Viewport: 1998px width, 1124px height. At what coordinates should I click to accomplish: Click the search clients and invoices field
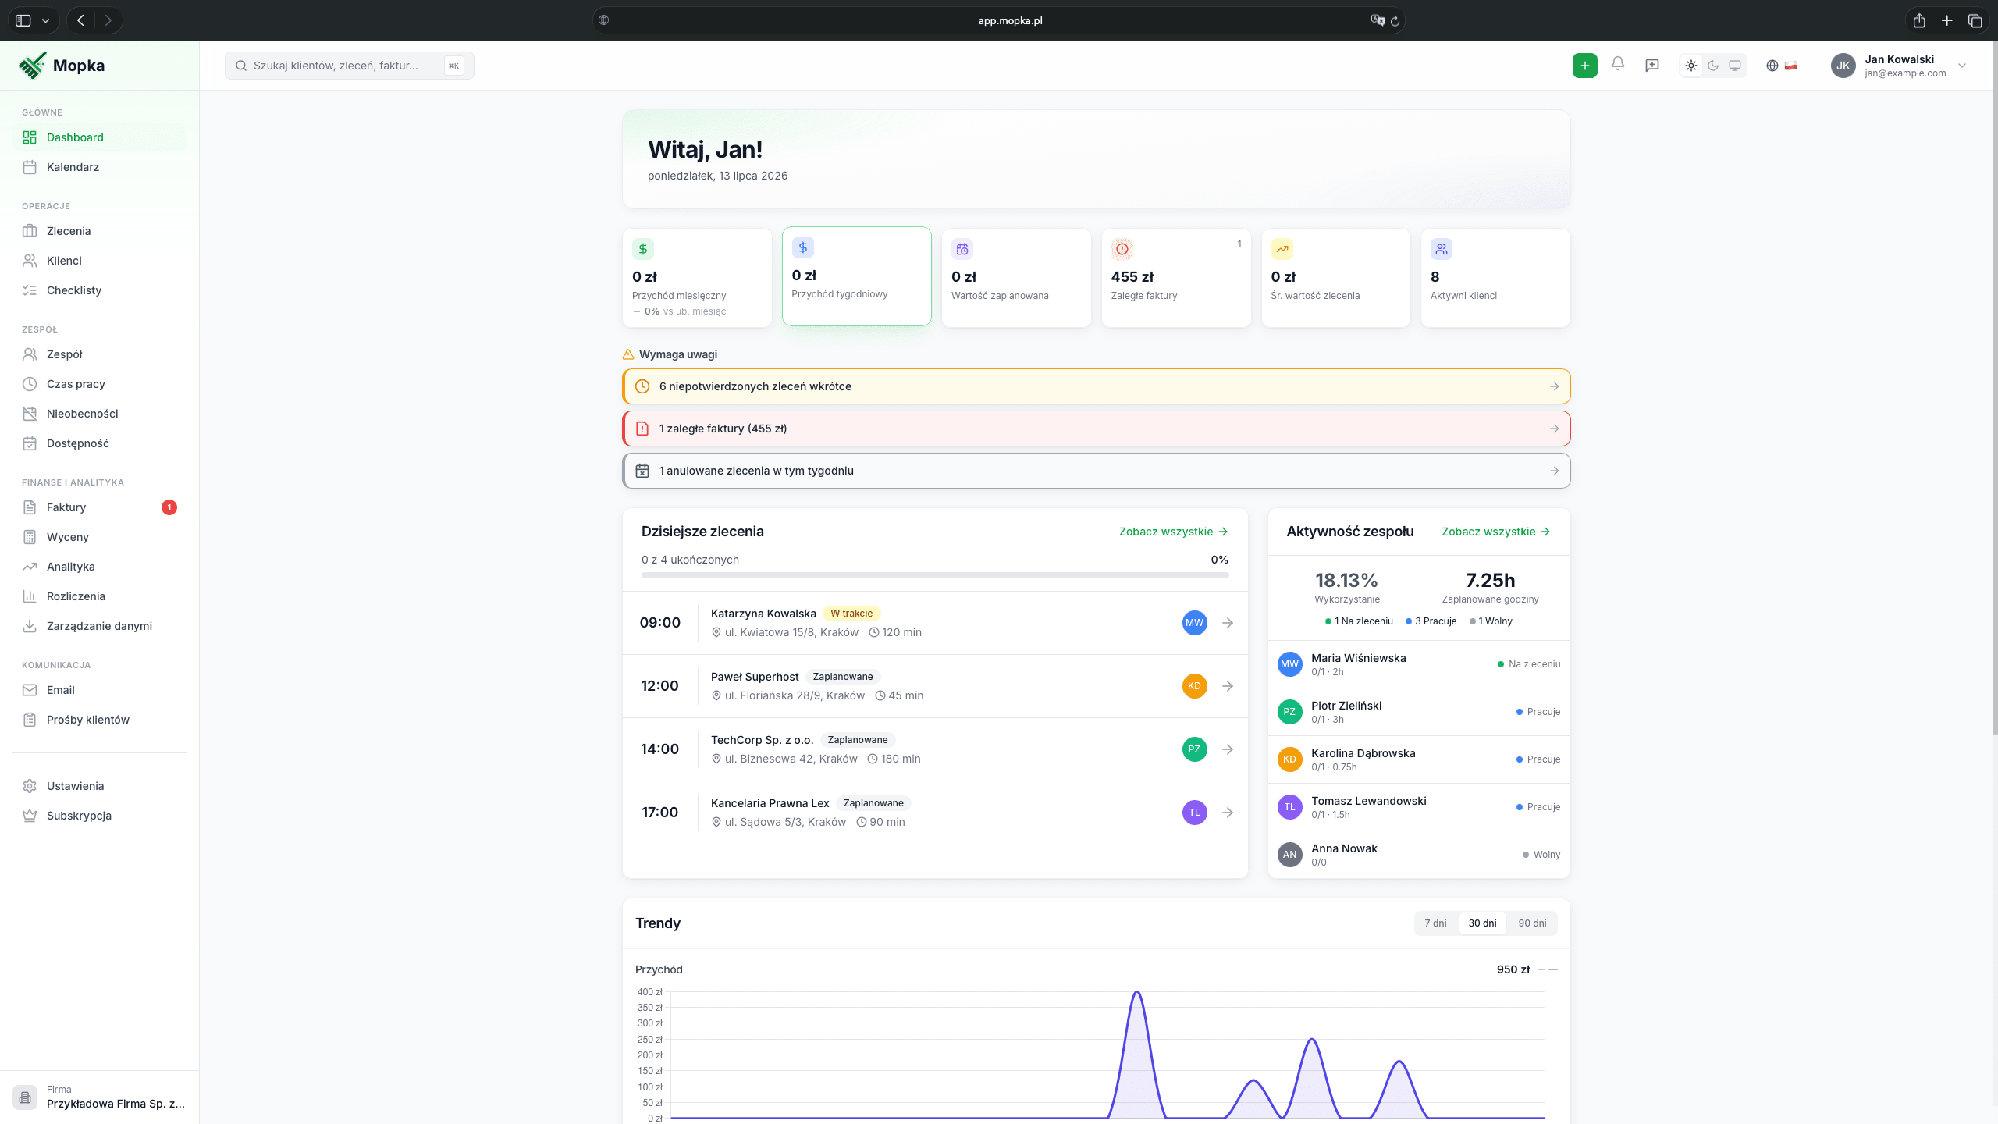349,66
